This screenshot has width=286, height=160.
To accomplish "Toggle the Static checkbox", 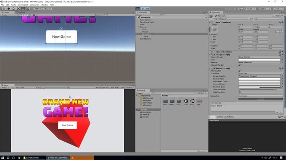I will [x=274, y=16].
